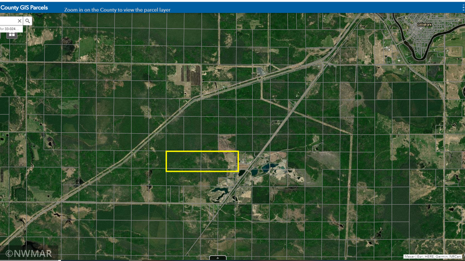465x261 pixels.
Task: Click the Littlefork town label
Action: point(424,24)
